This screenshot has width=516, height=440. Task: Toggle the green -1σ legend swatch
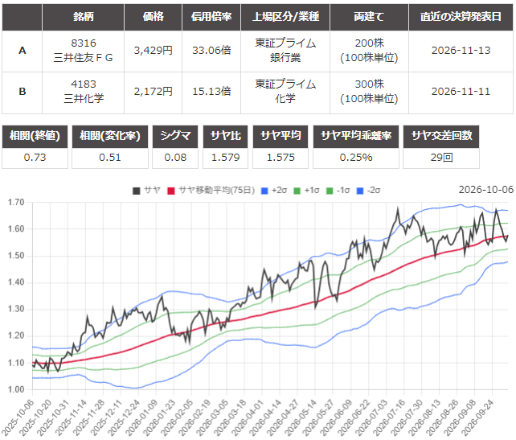(330, 191)
